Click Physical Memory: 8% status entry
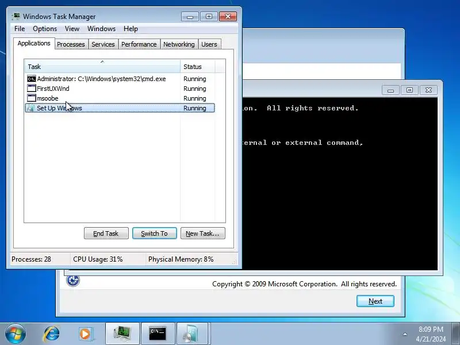The width and height of the screenshot is (460, 345). [x=181, y=259]
